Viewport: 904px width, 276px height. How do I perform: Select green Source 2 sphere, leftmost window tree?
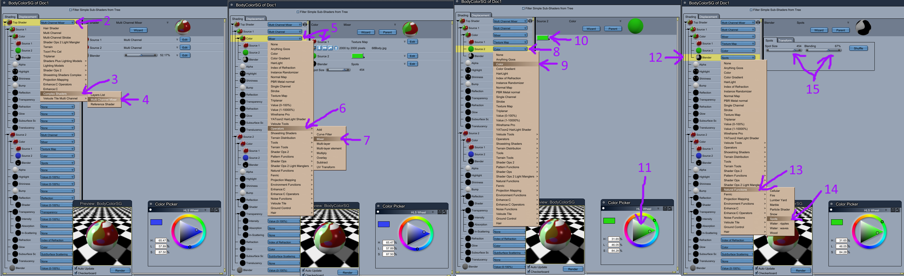click(x=18, y=51)
